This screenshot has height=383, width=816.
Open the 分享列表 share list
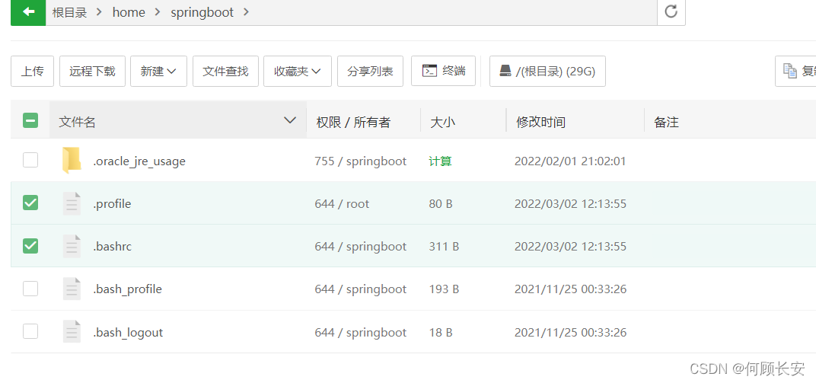[371, 72]
